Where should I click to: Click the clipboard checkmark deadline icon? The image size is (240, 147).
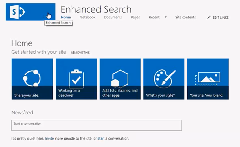(76, 77)
